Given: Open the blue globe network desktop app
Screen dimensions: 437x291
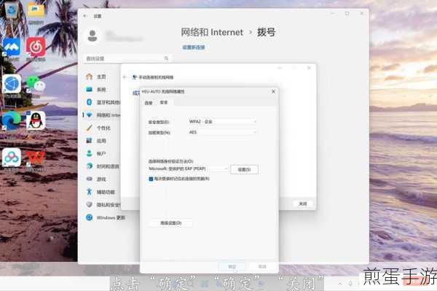Looking at the screenshot, I should click(12, 84).
